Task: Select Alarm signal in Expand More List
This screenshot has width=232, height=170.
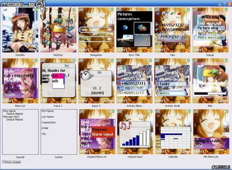Action: 103,134
